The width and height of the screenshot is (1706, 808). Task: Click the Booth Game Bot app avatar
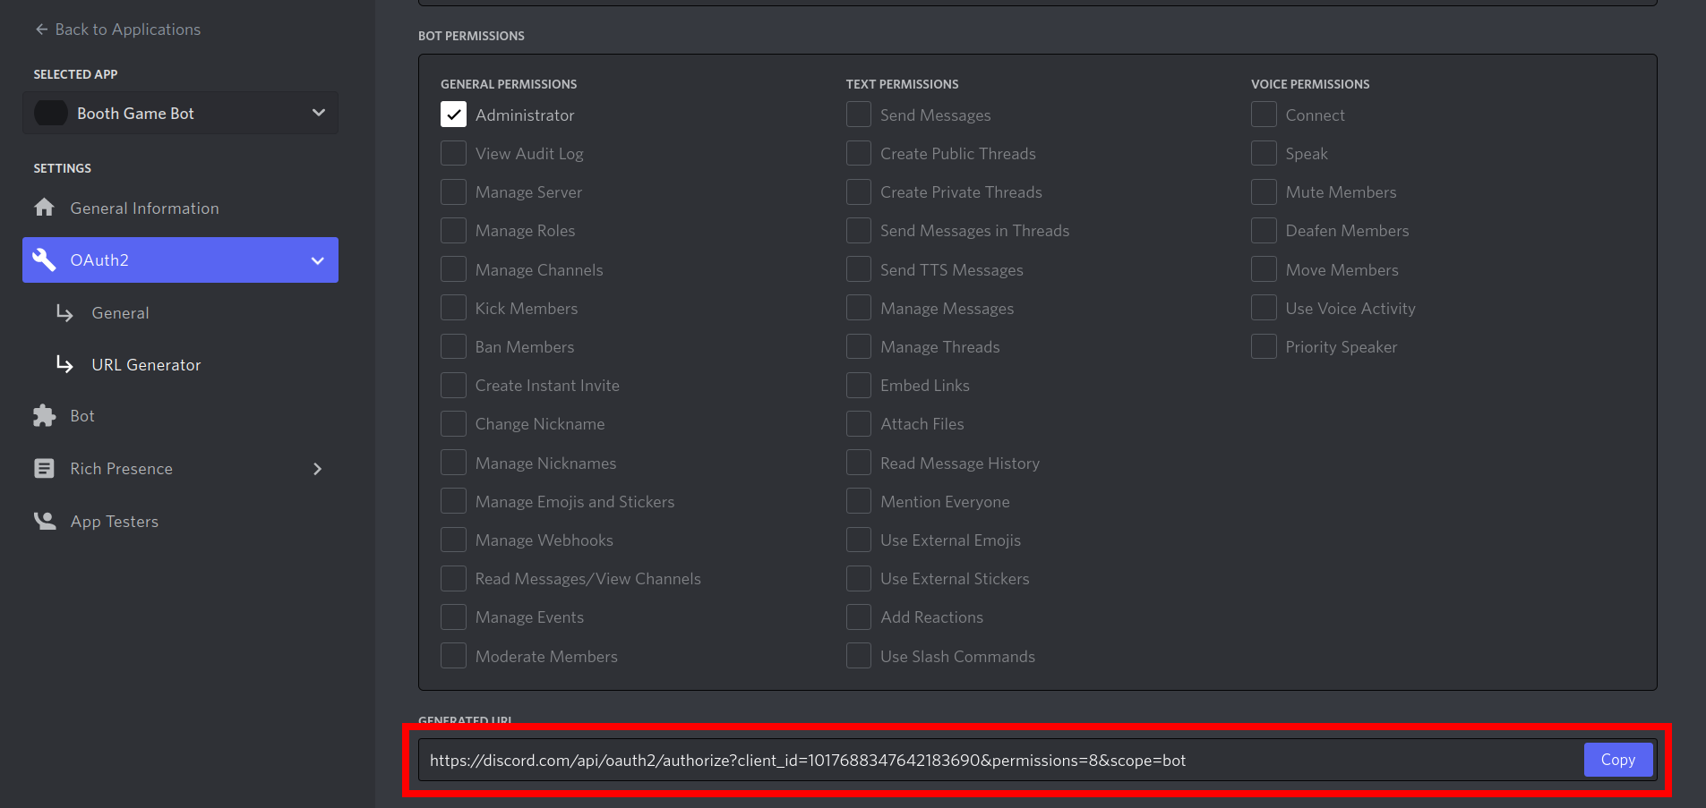point(51,113)
